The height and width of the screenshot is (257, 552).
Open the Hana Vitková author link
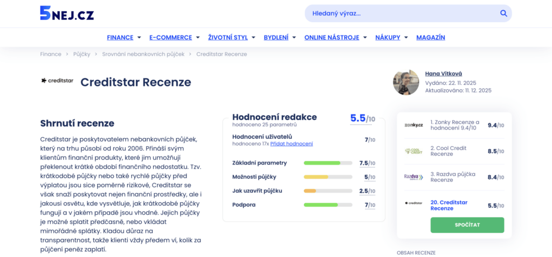pos(443,74)
